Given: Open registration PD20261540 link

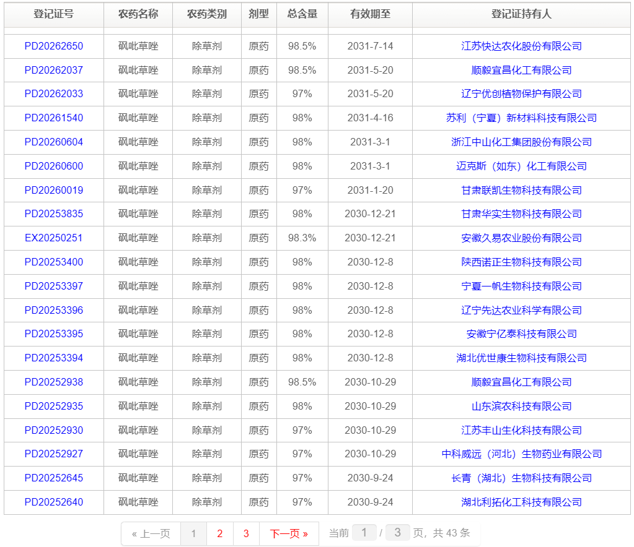Looking at the screenshot, I should point(54,118).
